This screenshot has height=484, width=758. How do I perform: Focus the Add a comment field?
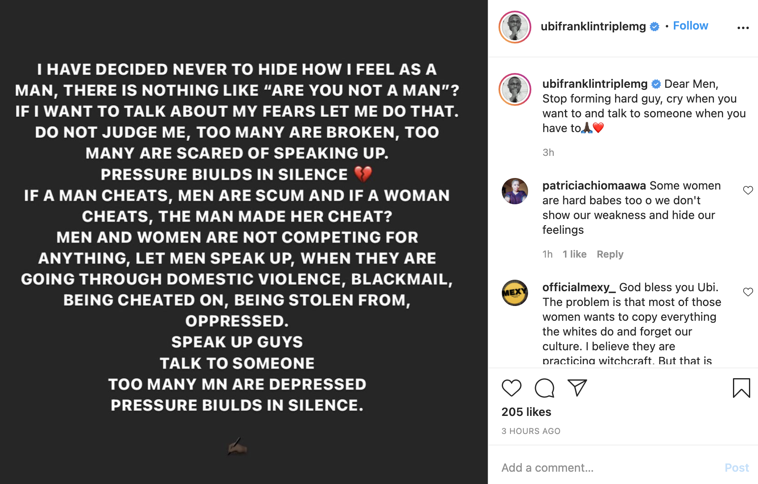(x=608, y=468)
